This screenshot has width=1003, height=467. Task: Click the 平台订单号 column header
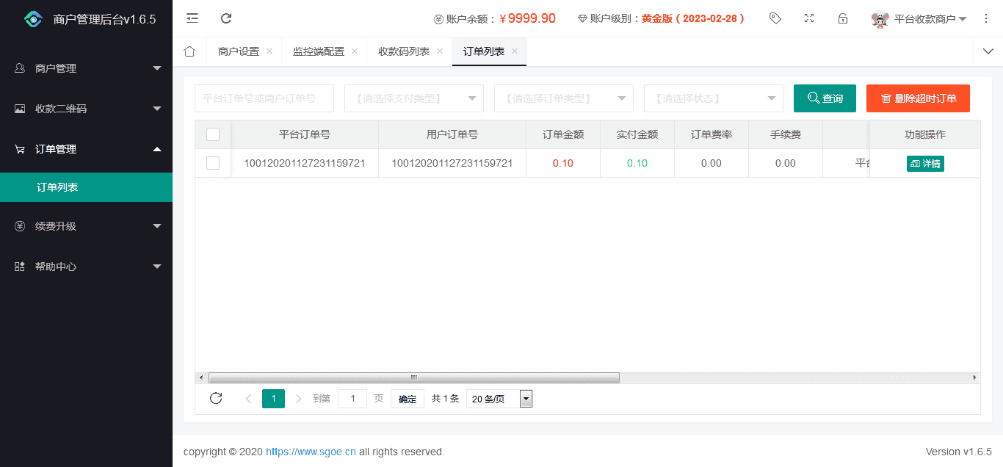305,134
